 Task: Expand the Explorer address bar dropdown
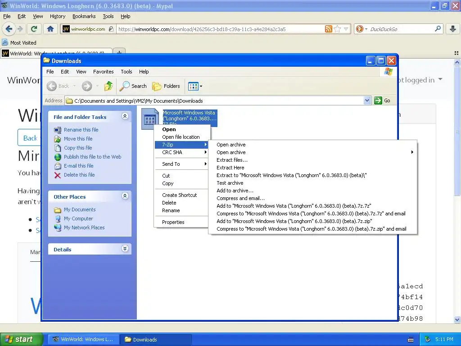(367, 100)
